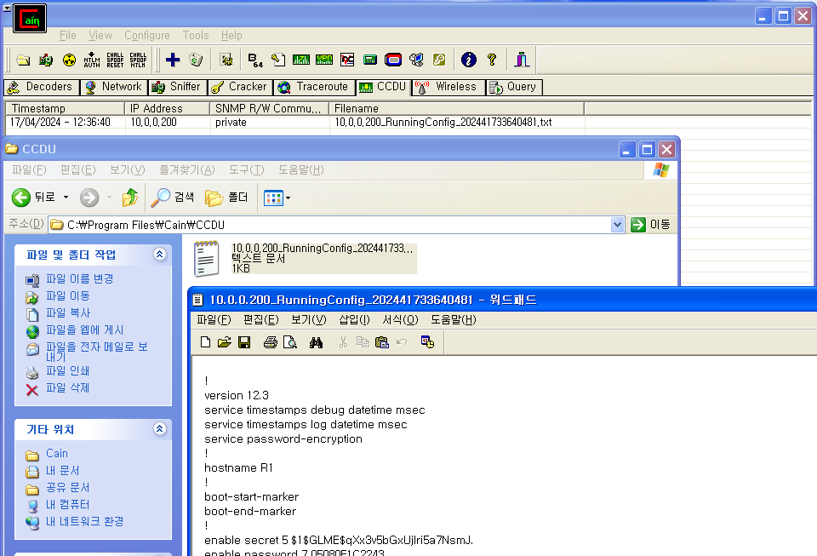Screen dimensions: 817x556
Task: Click the CHALL SPOOF NTLM icon
Action: (138, 60)
